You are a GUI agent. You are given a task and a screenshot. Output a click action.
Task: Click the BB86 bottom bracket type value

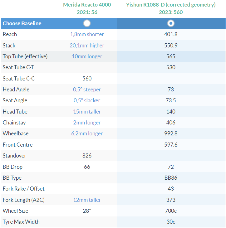coord(171,178)
